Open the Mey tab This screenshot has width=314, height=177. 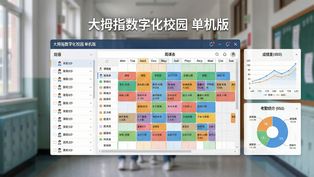(x=164, y=61)
